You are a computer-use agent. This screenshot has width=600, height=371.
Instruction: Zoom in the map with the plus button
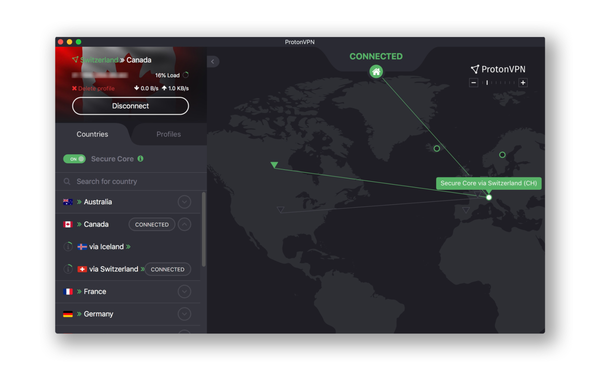click(523, 83)
